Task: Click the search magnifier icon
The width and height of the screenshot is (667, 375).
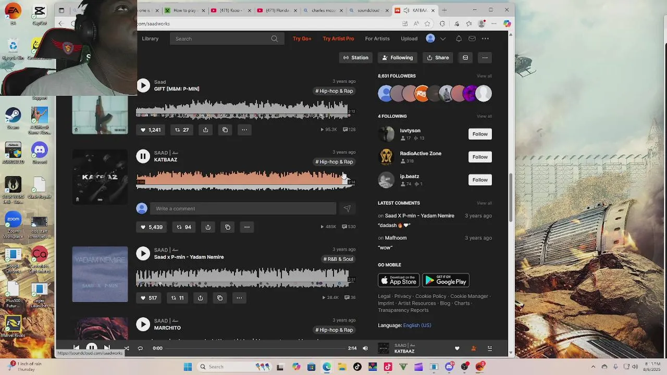Action: [275, 39]
